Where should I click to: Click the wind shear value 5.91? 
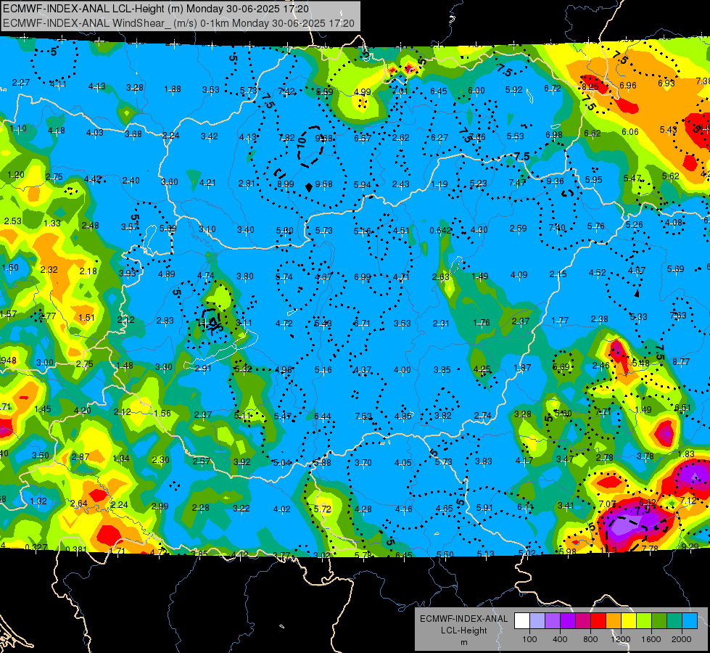pyautogui.click(x=484, y=508)
